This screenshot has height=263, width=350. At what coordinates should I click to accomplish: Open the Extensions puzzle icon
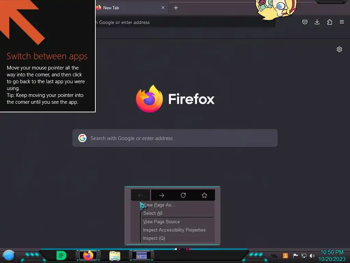tap(329, 22)
